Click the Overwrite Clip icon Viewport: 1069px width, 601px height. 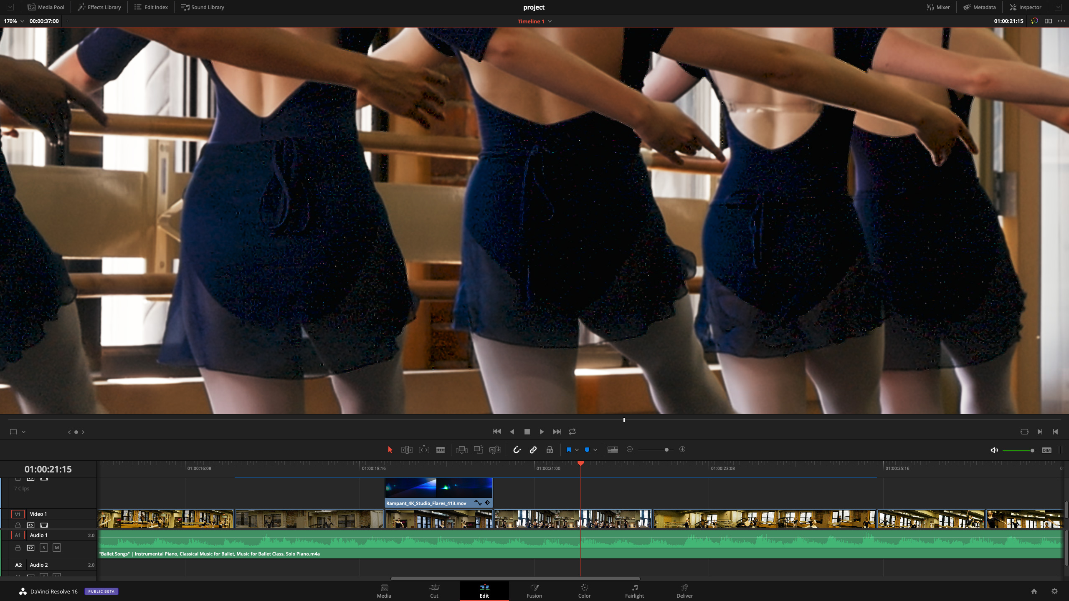pyautogui.click(x=478, y=449)
